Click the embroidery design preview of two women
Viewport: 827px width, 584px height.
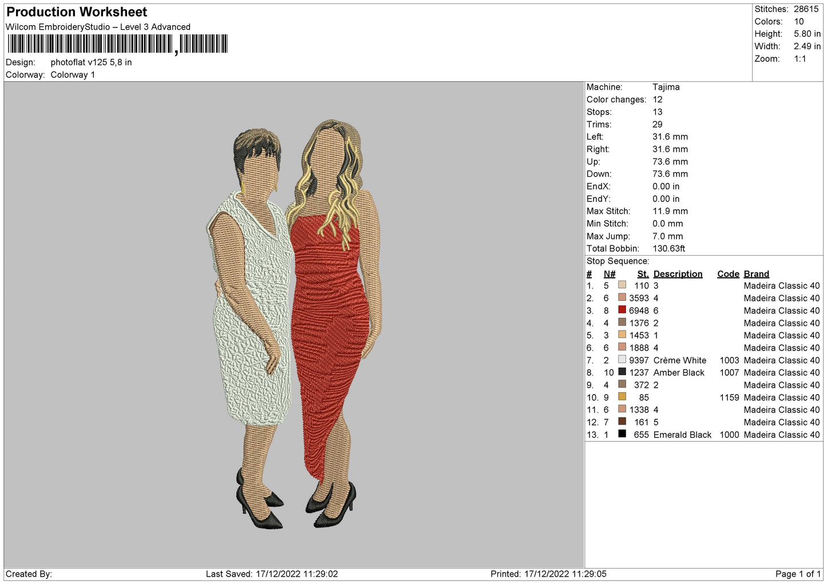[x=294, y=324]
